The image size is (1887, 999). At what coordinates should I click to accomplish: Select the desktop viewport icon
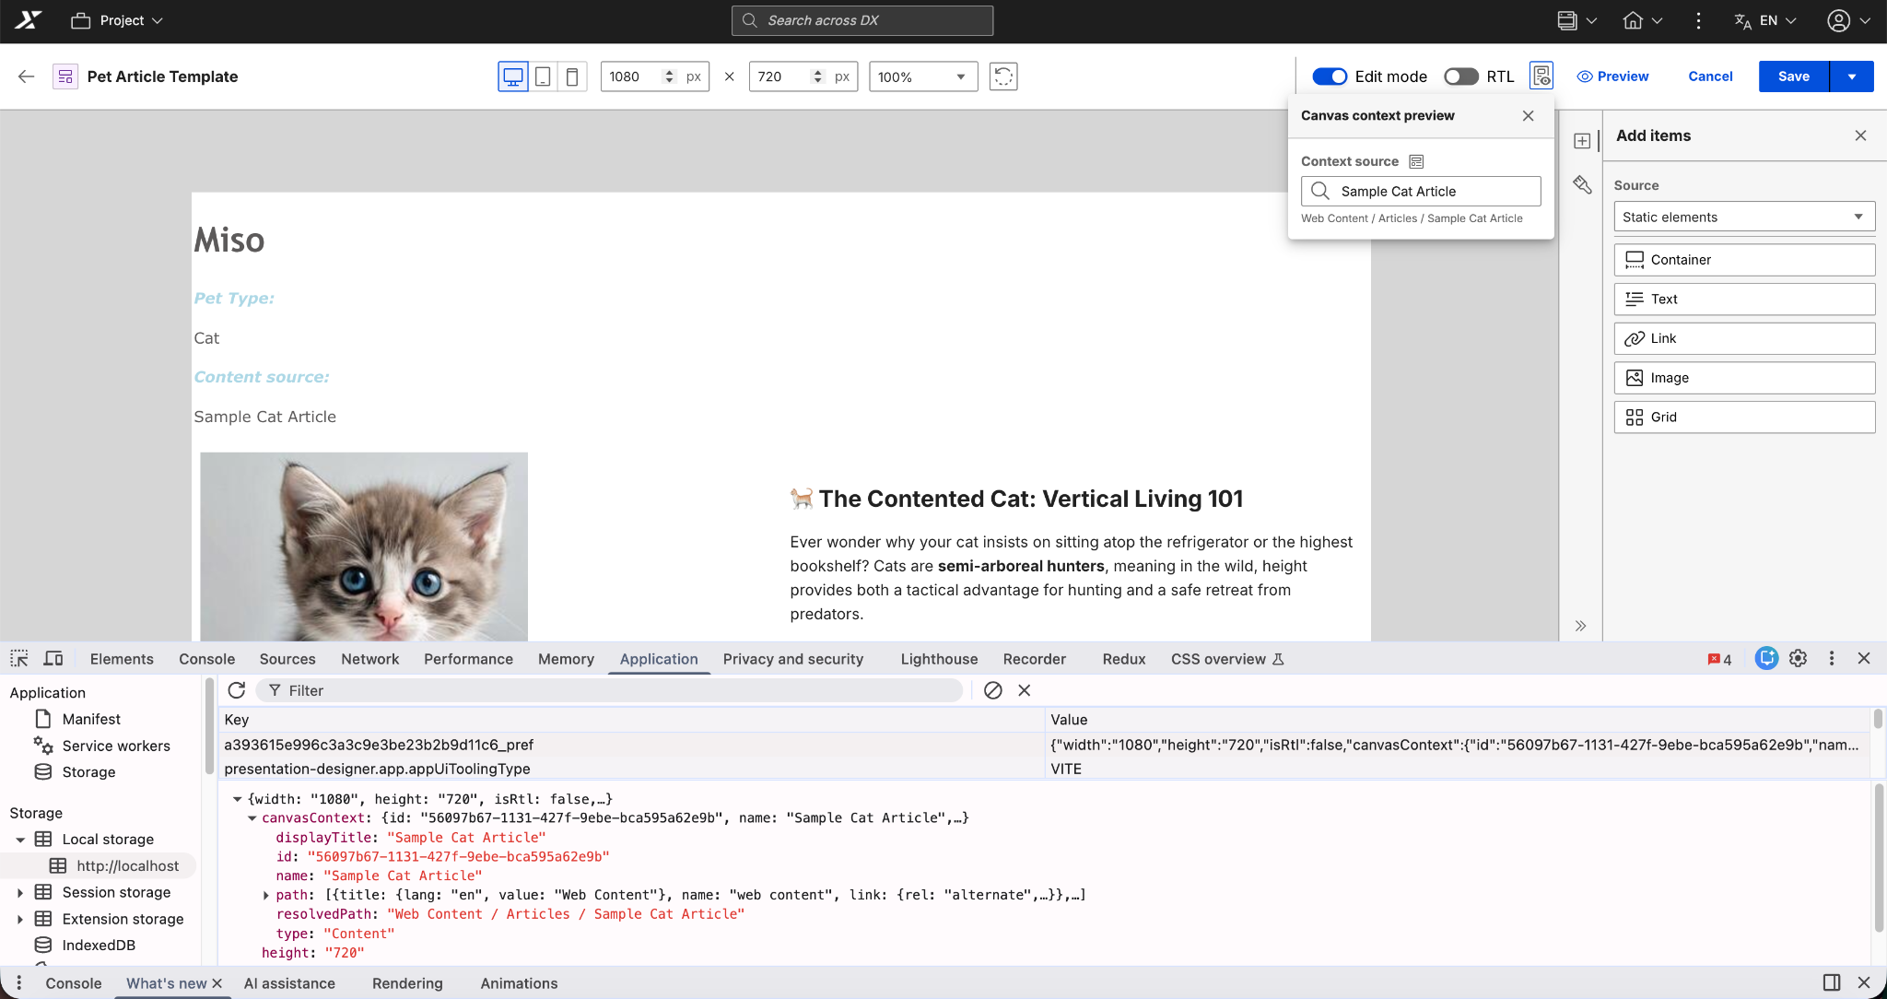[513, 76]
